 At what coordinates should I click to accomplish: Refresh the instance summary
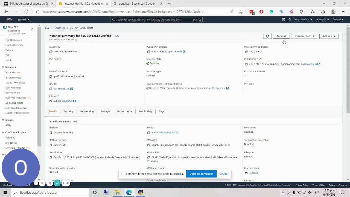click(x=267, y=36)
